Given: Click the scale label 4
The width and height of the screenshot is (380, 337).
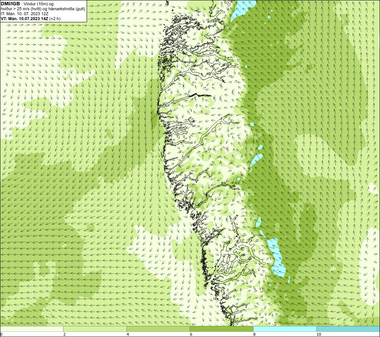Looking at the screenshot, I should click(x=128, y=334).
